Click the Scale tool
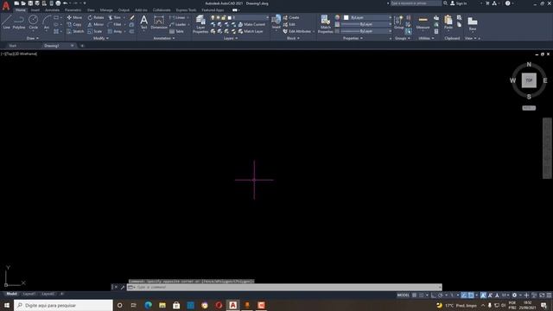553x311 pixels. pos(95,31)
